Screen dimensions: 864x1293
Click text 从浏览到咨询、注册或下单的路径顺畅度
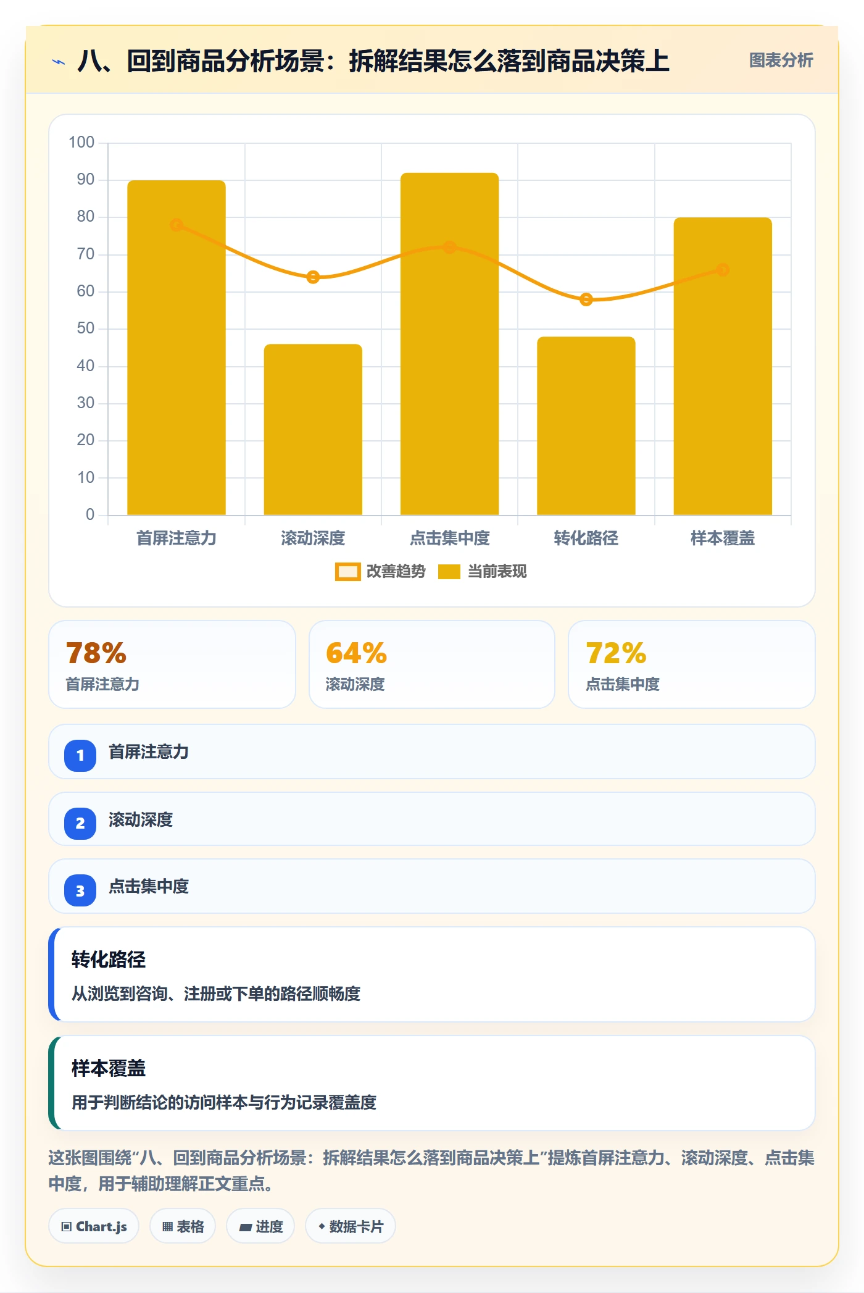pyautogui.click(x=216, y=994)
